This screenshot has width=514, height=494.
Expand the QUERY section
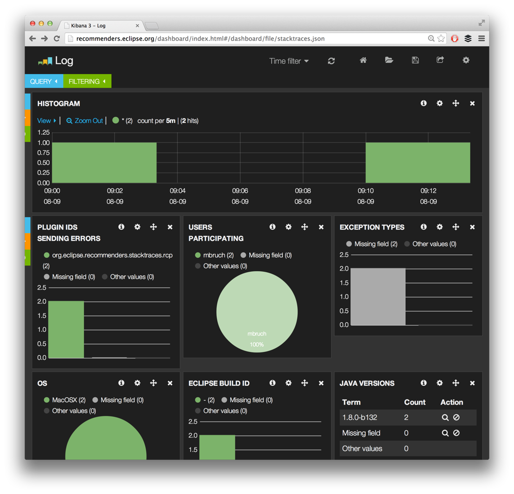tap(44, 81)
